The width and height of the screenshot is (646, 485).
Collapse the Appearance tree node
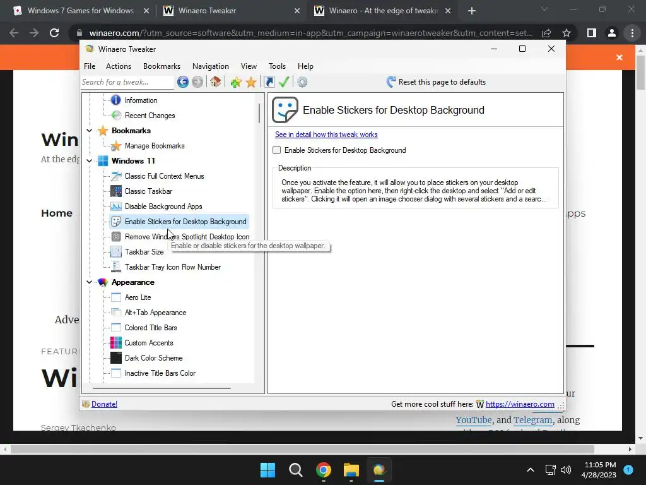pyautogui.click(x=90, y=282)
